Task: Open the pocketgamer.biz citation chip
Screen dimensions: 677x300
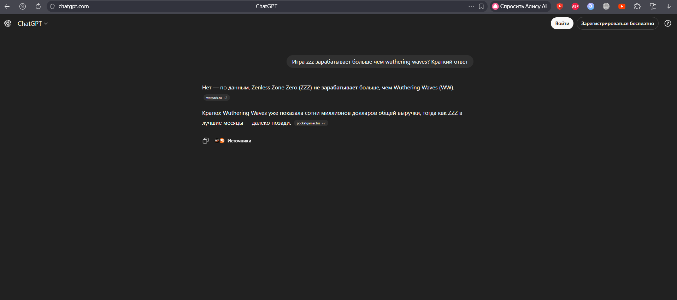Action: [x=311, y=123]
